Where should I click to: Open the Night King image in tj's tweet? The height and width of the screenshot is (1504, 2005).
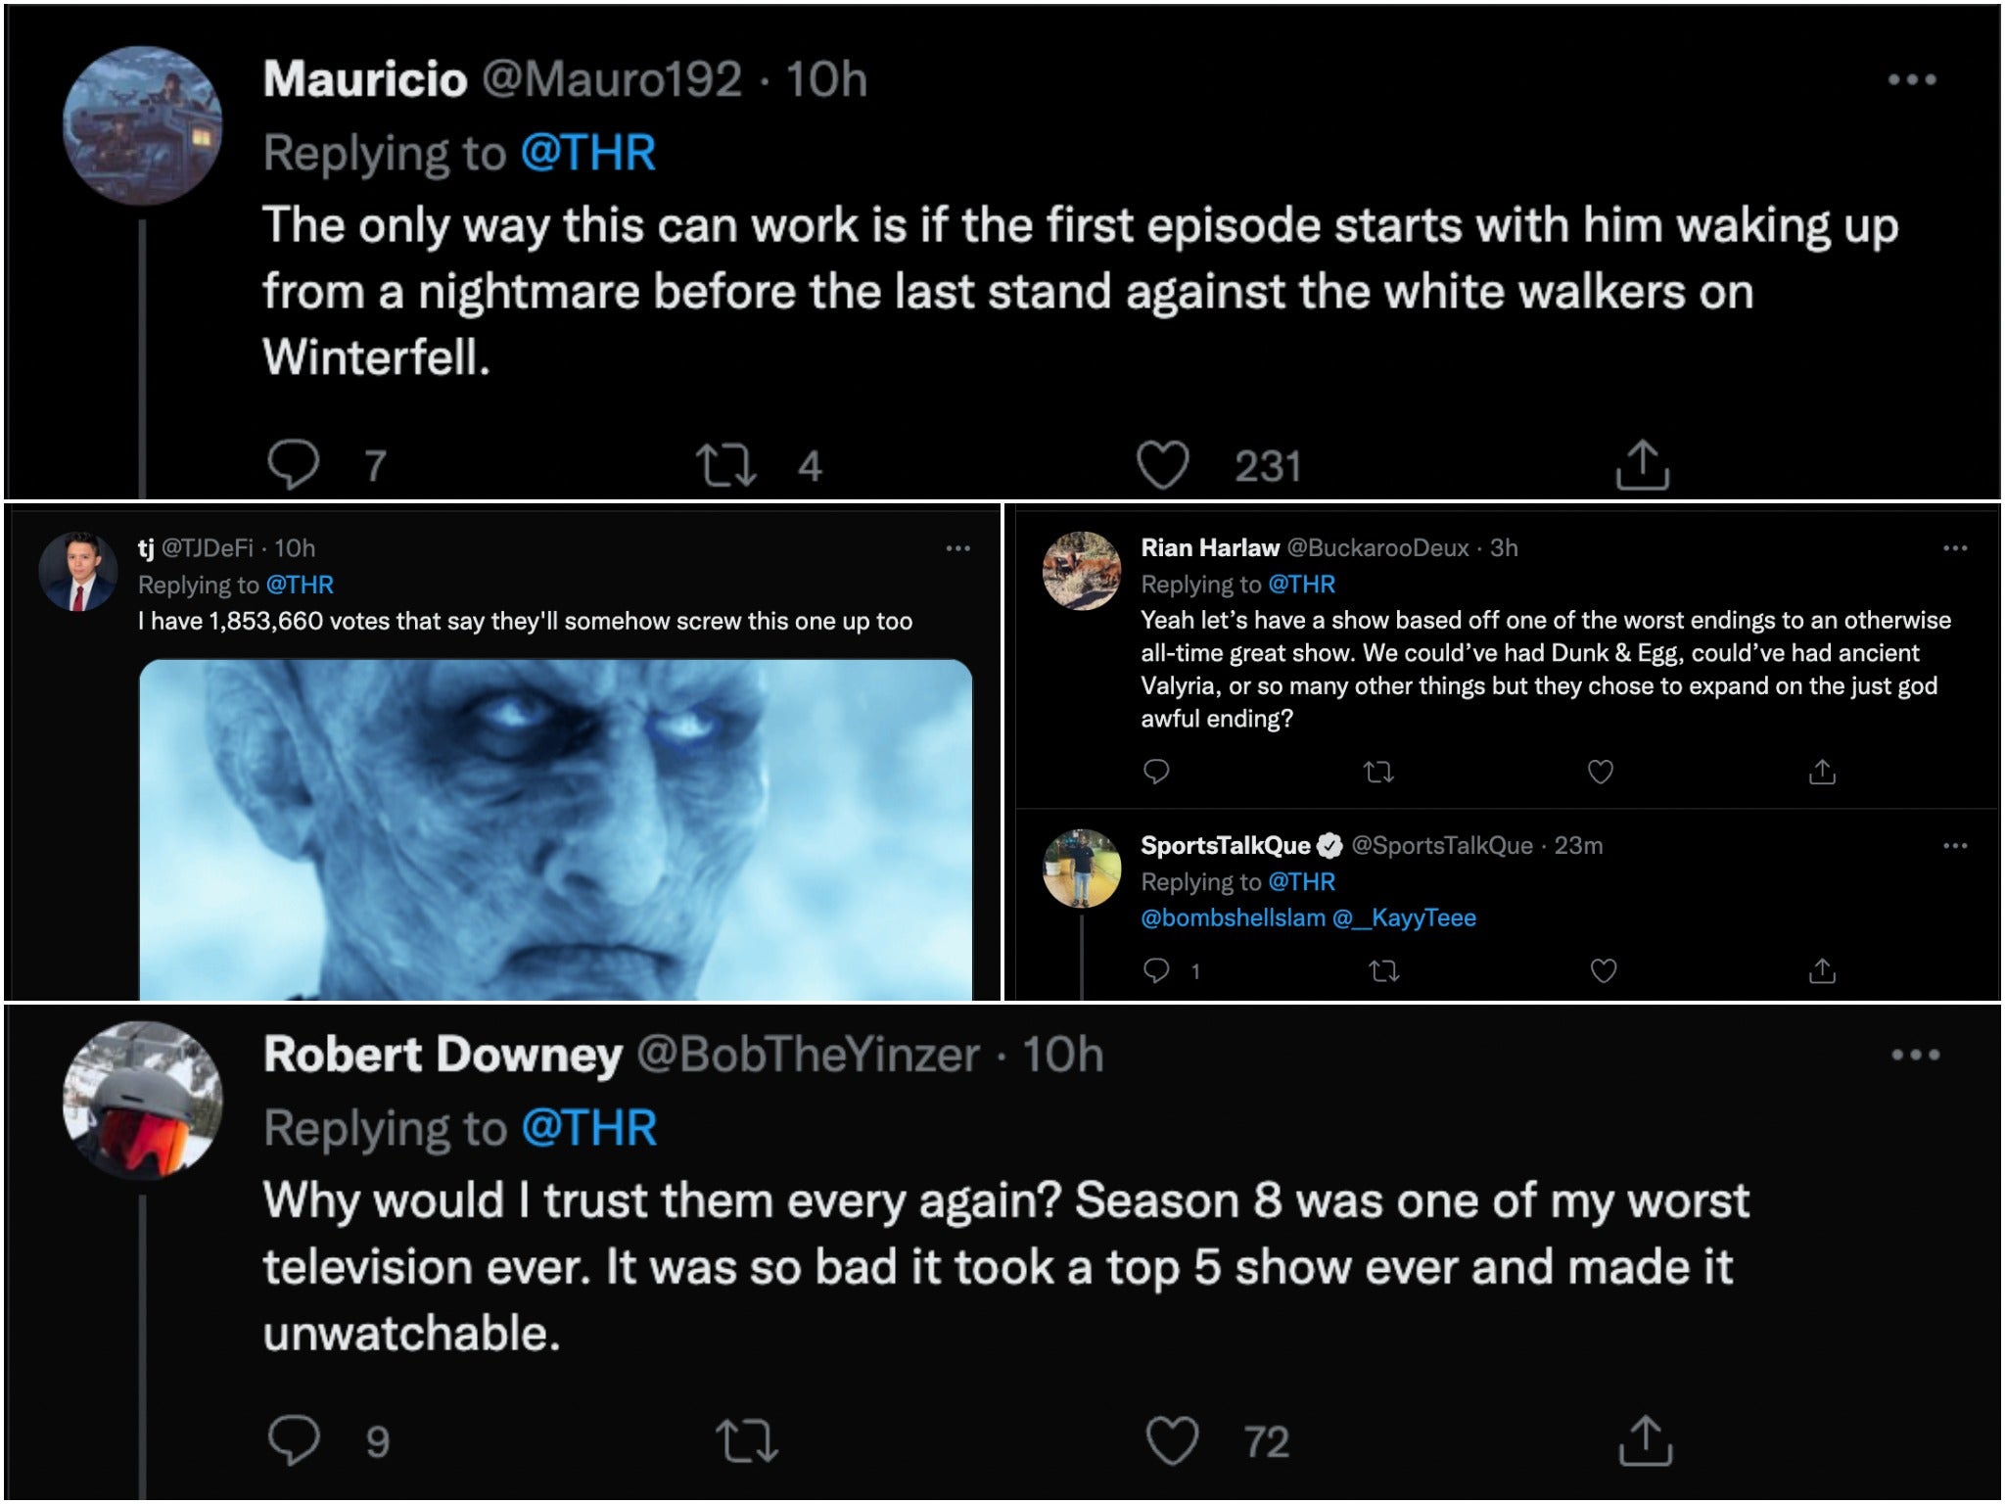(x=555, y=829)
